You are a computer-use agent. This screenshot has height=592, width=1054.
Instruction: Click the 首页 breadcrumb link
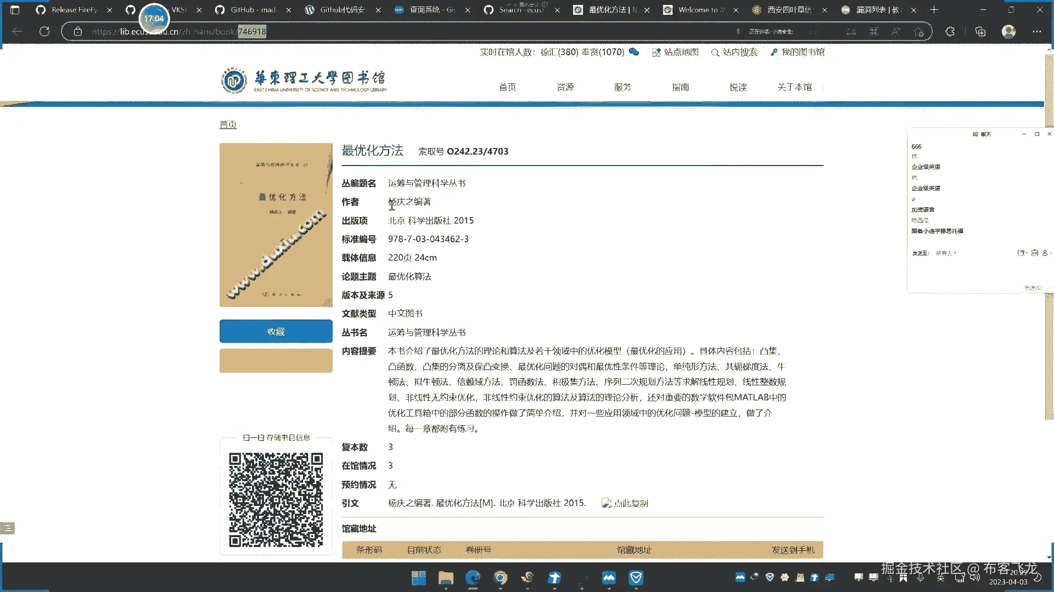pyautogui.click(x=228, y=125)
